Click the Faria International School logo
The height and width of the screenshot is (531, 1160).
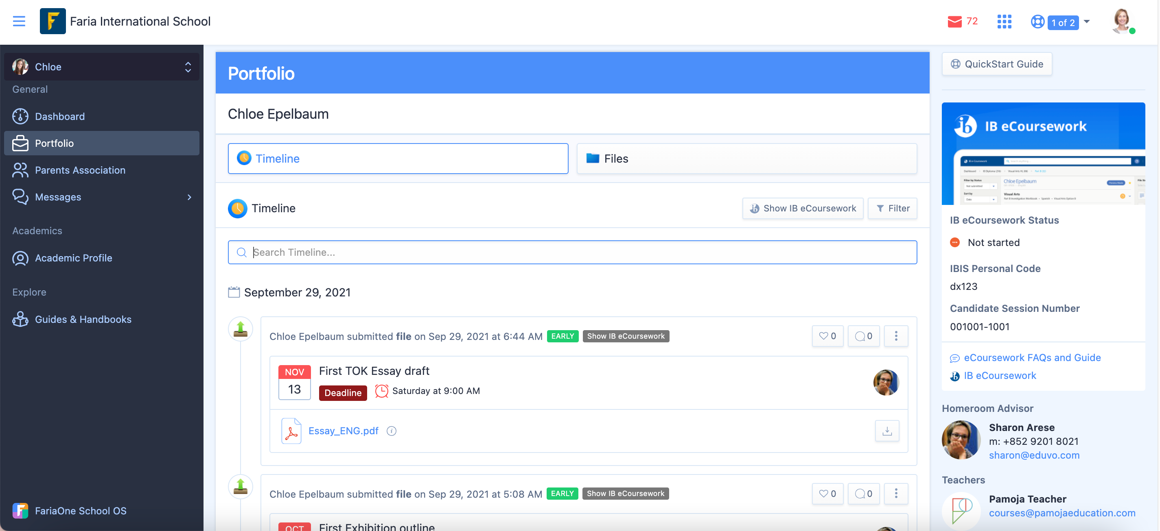click(x=53, y=21)
